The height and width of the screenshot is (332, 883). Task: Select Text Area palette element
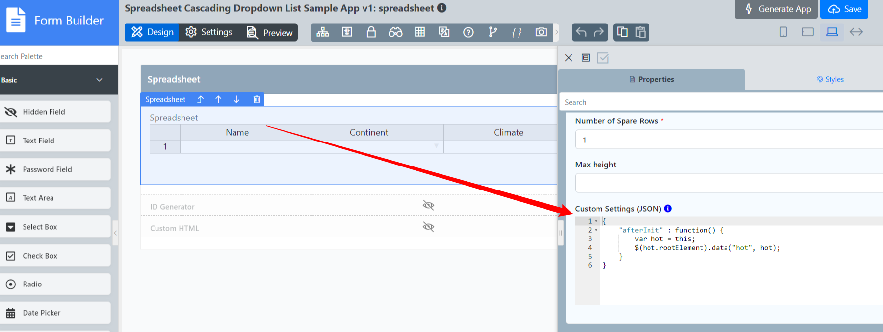pos(55,198)
